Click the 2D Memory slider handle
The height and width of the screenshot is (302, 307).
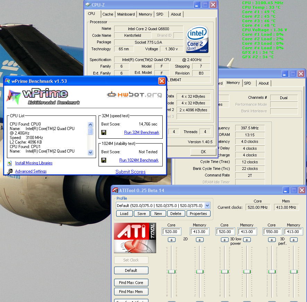200,272
